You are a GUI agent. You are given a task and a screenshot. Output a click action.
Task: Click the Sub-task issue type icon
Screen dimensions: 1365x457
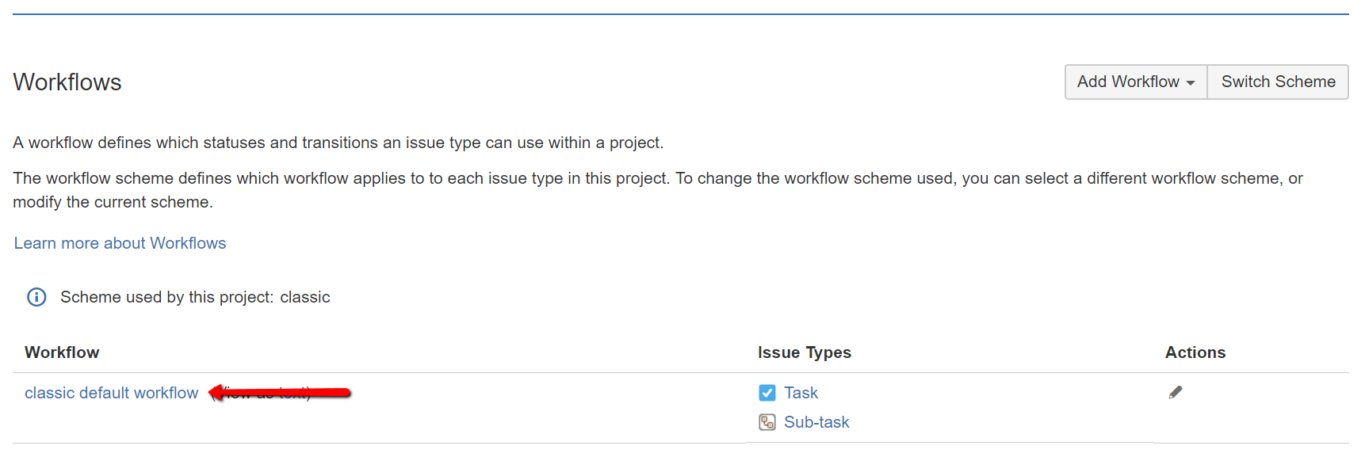click(x=767, y=422)
